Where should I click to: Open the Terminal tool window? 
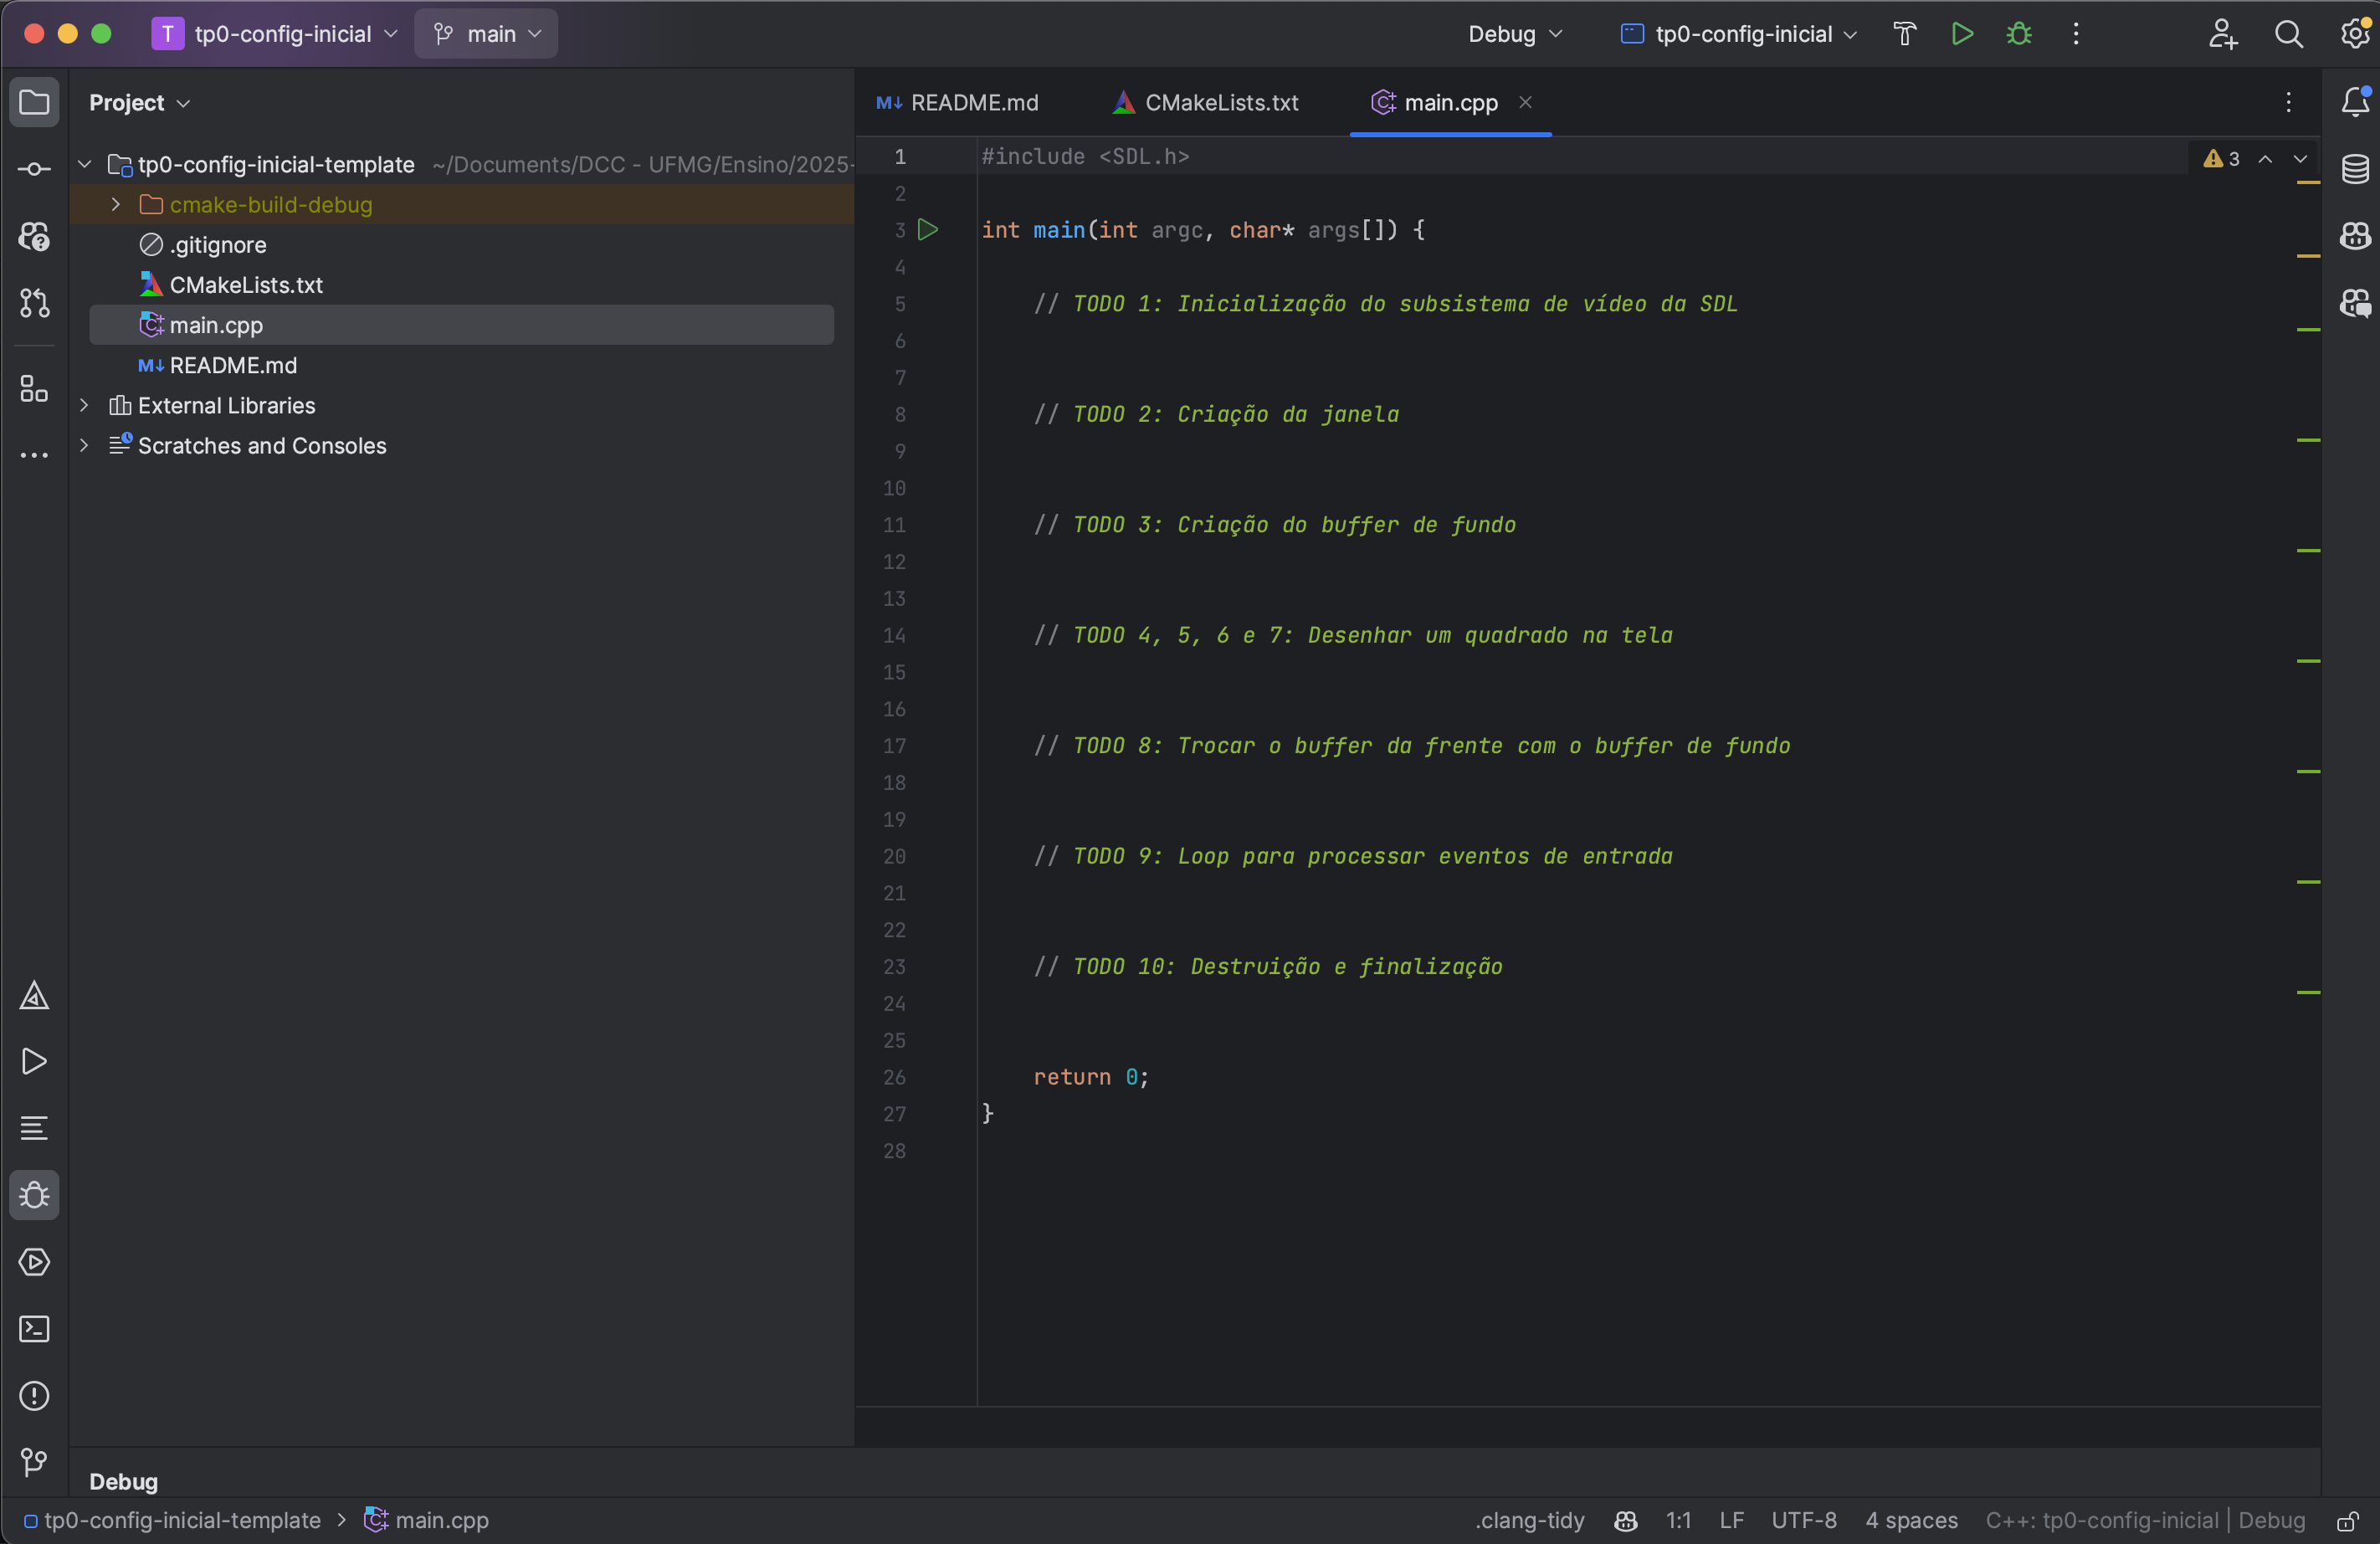click(34, 1328)
